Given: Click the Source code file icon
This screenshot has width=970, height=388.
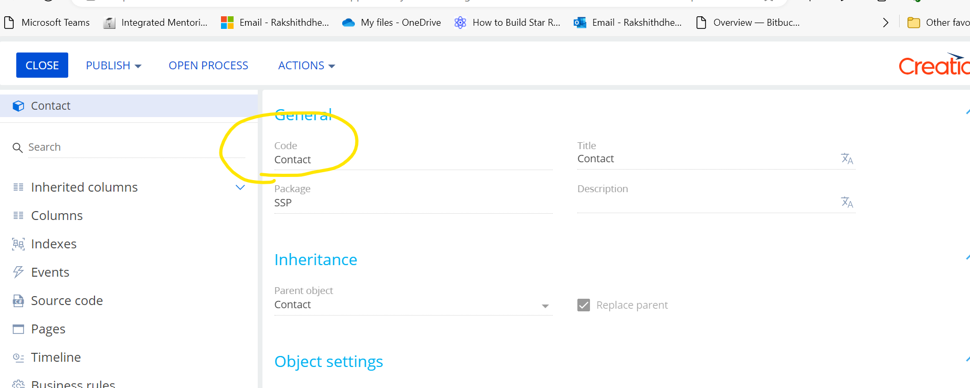Looking at the screenshot, I should pos(18,300).
